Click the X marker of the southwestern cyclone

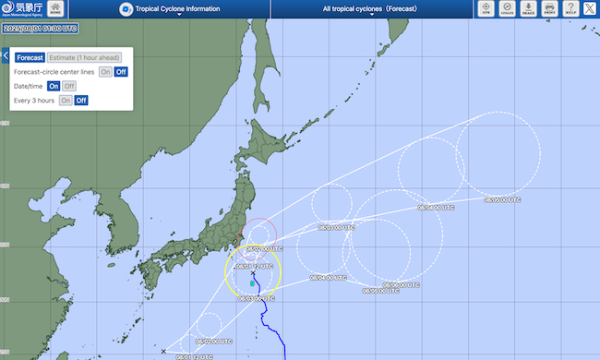pos(163,351)
